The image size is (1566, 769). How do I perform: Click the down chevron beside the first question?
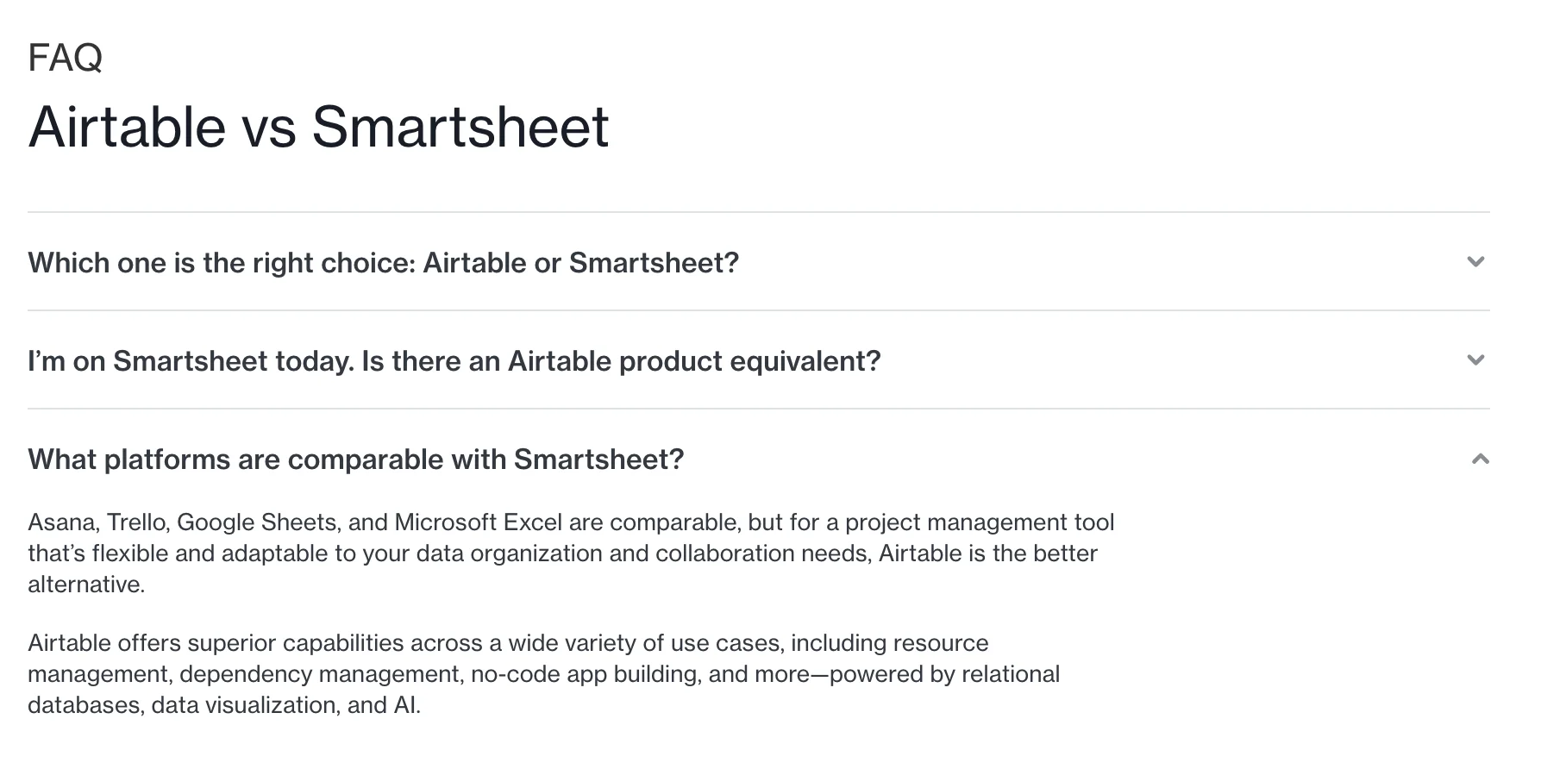point(1475,263)
